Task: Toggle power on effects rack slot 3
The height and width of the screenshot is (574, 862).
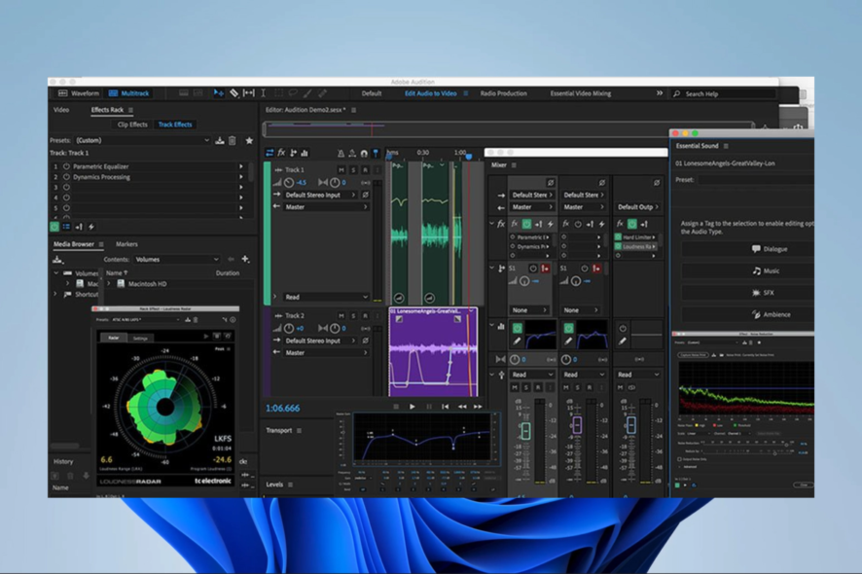Action: tap(66, 188)
